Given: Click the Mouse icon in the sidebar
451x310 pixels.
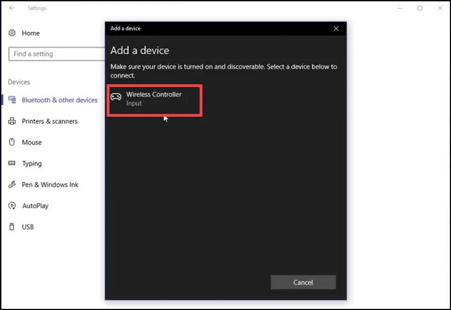Looking at the screenshot, I should [12, 142].
